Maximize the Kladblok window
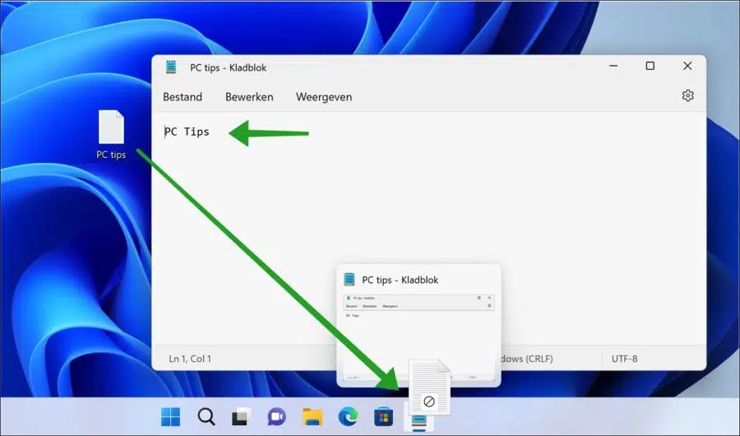 pos(650,66)
